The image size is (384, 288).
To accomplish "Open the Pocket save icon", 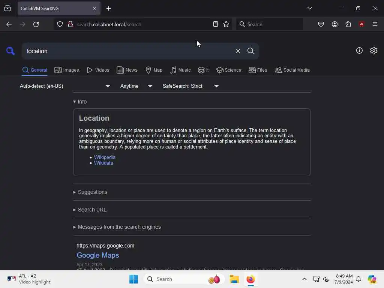I will click(x=321, y=24).
